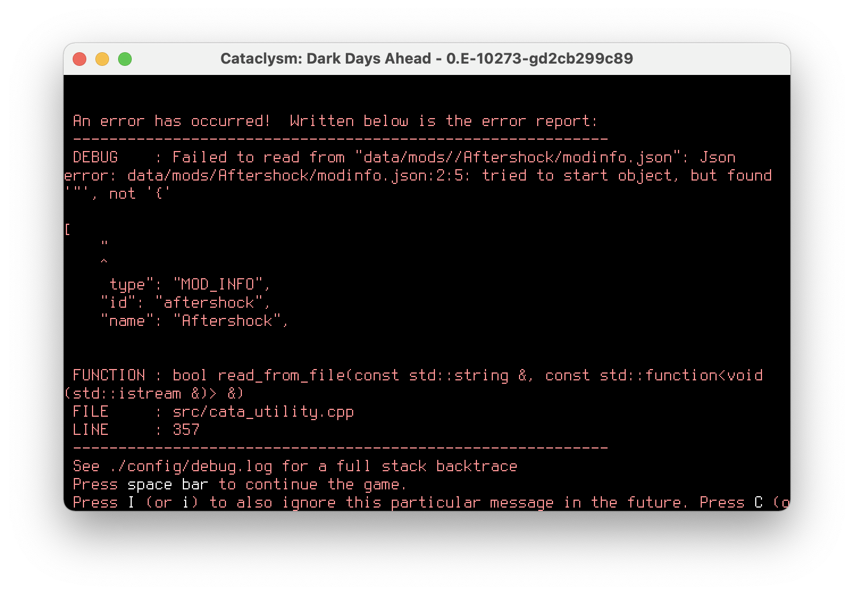Click './config/debug.log' path text
The image size is (854, 595).
tap(191, 466)
